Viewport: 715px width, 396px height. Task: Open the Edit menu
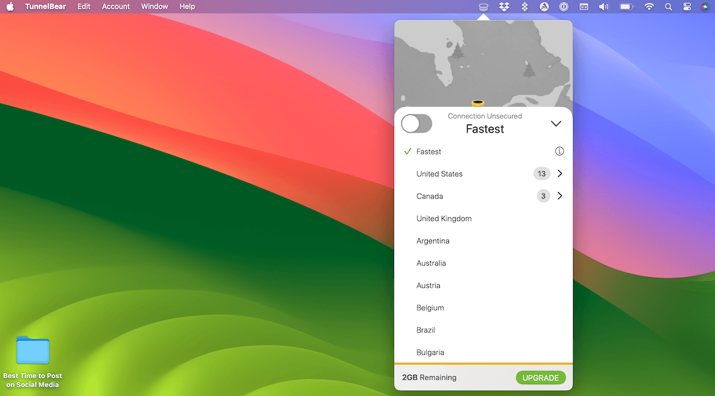(84, 7)
